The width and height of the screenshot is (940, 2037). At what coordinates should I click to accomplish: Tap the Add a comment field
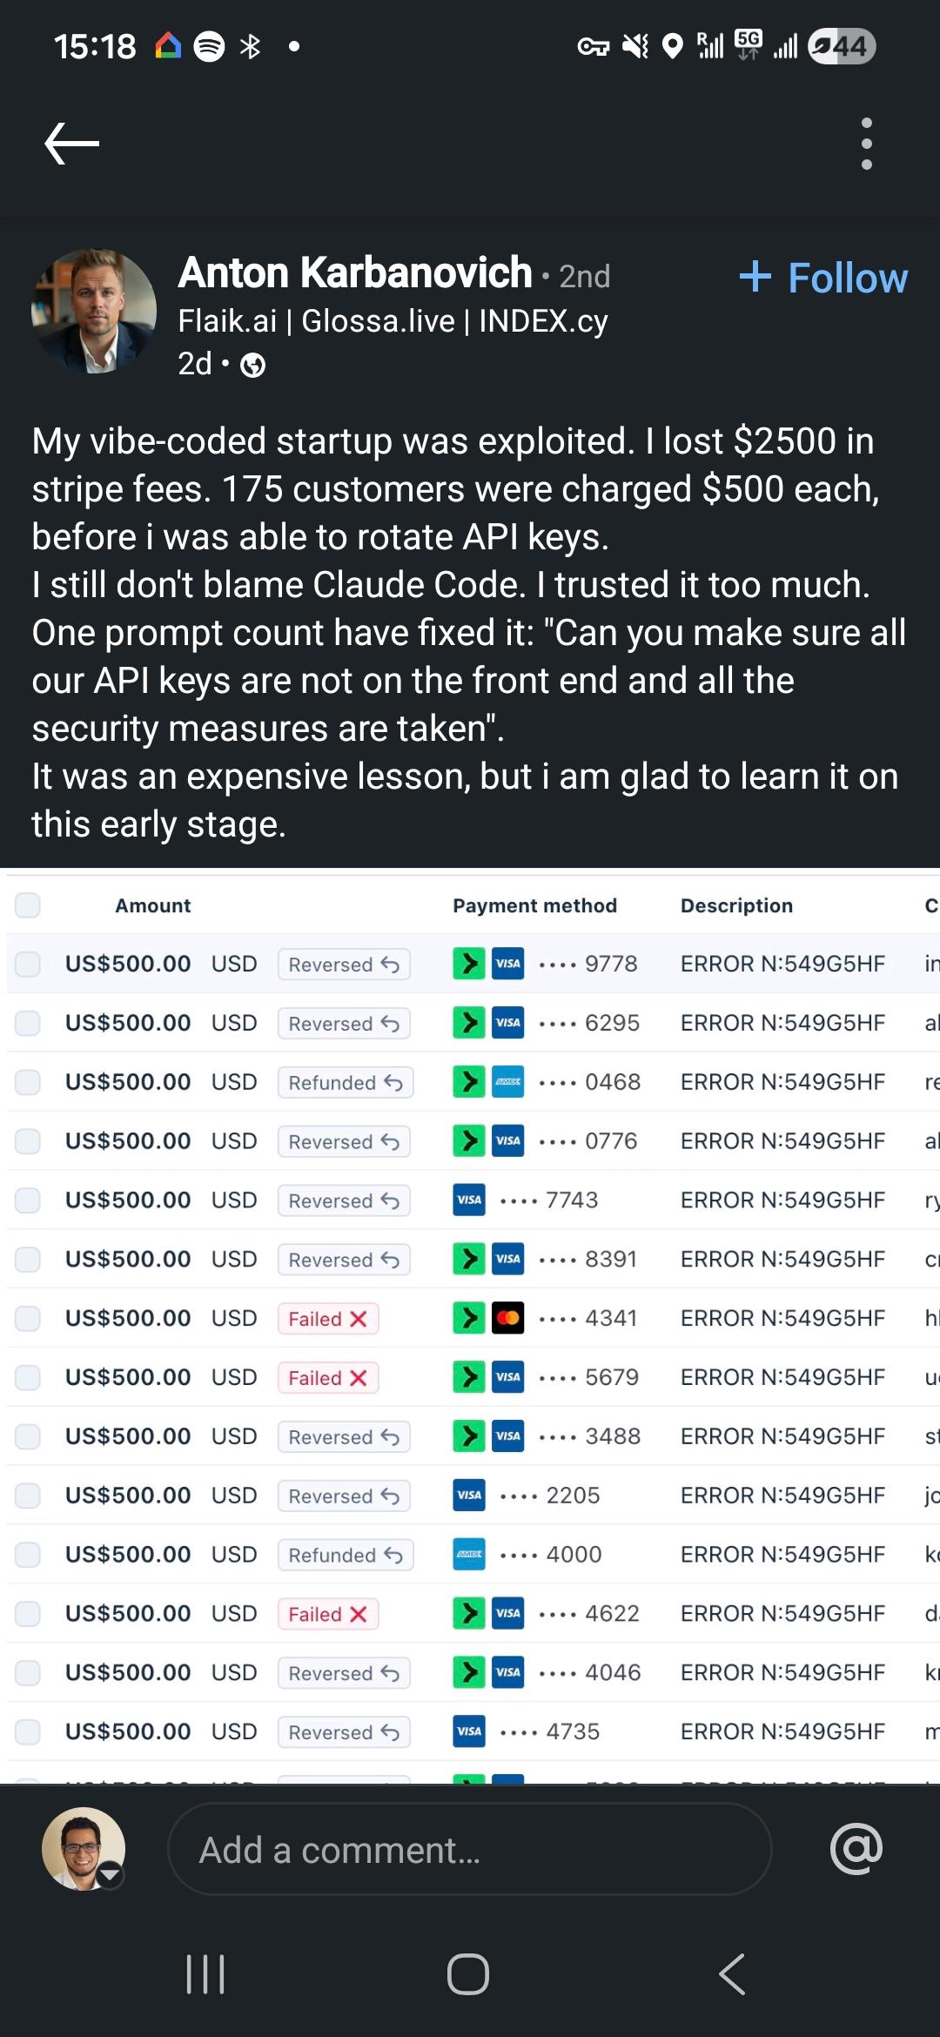pyautogui.click(x=470, y=1849)
